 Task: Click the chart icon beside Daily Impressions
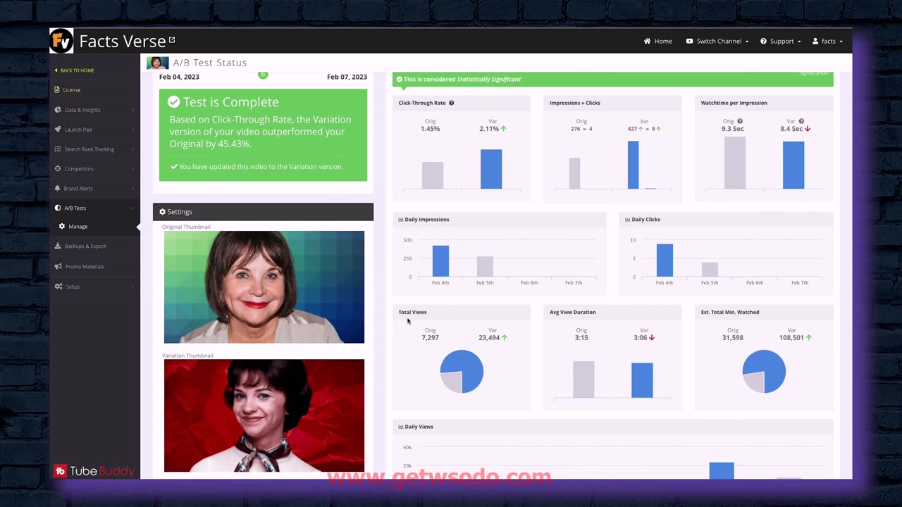pos(401,219)
